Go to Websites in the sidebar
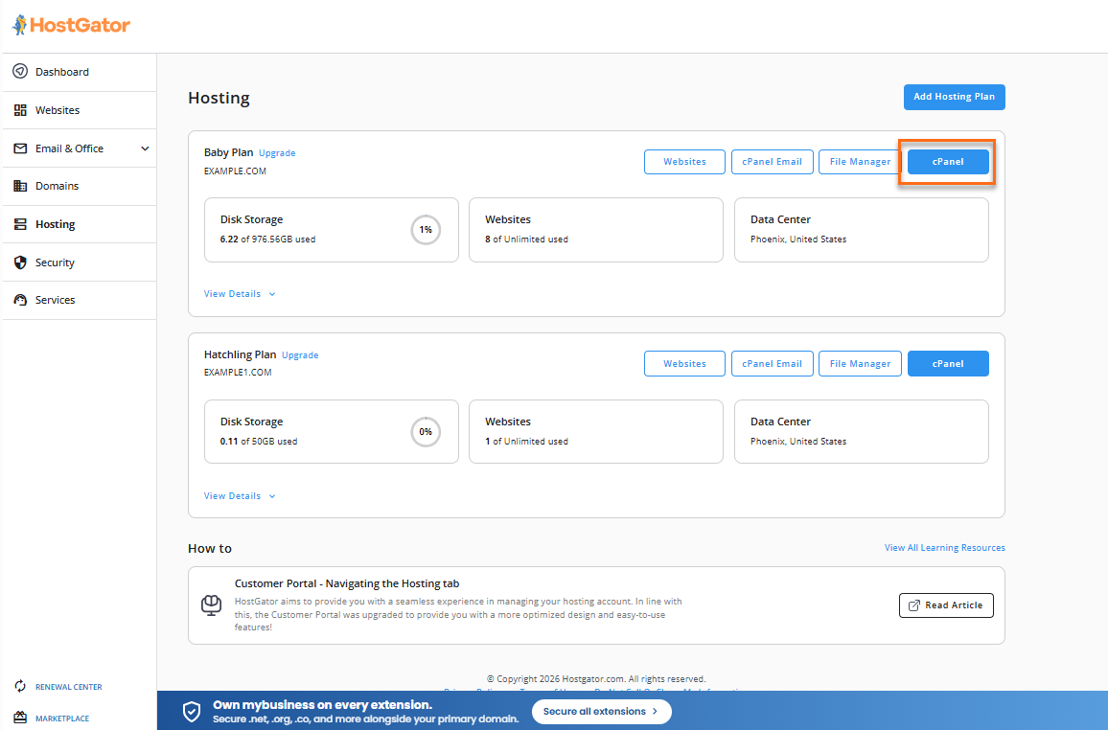The image size is (1108, 730). coord(80,110)
